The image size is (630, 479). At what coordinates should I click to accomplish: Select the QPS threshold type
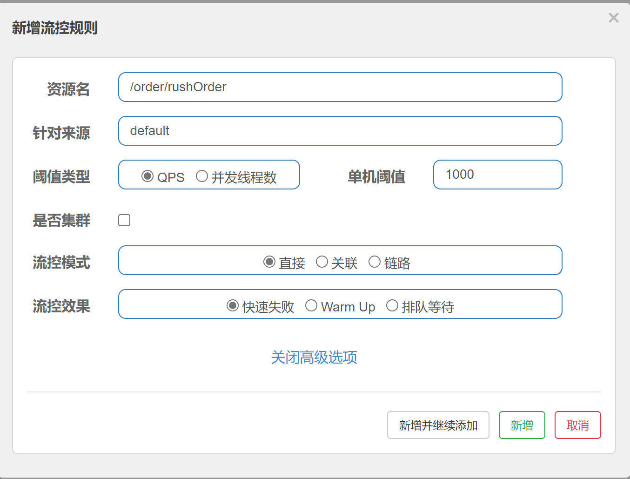pos(148,176)
